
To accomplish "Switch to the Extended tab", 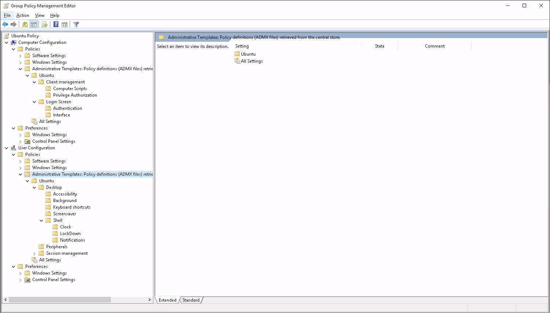I will [x=168, y=300].
